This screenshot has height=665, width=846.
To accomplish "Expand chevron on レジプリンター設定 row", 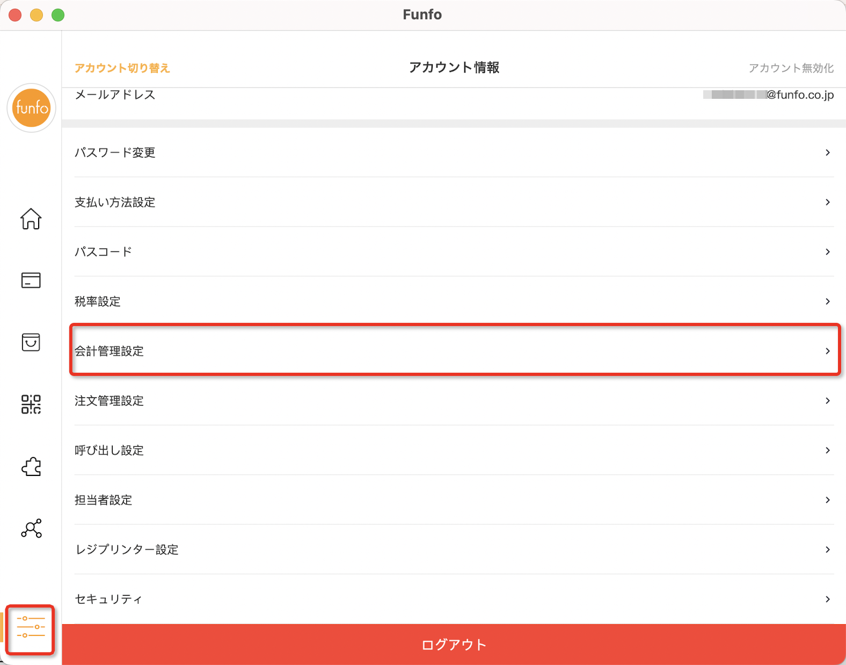I will click(x=828, y=550).
